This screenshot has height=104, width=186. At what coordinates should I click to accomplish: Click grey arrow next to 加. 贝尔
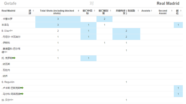(x=11, y=100)
